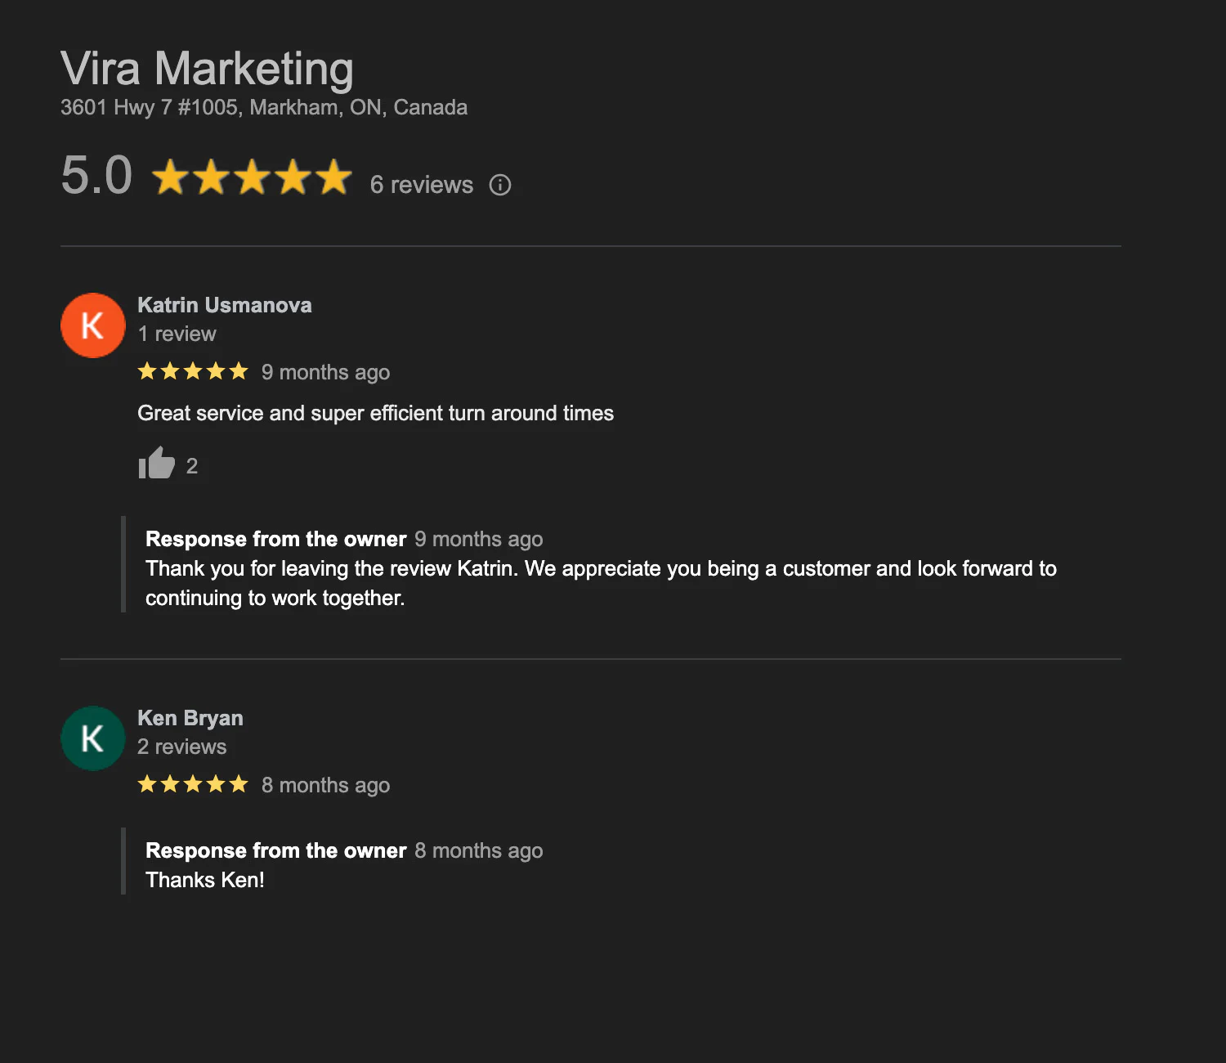1226x1063 pixels.
Task: Click '9 months ago' on Katrin's review
Action: coord(325,372)
